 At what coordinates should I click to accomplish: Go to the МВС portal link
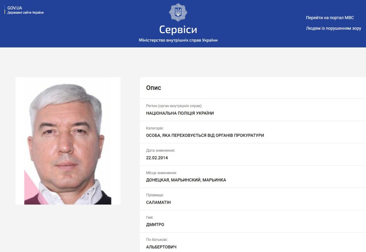click(x=330, y=18)
